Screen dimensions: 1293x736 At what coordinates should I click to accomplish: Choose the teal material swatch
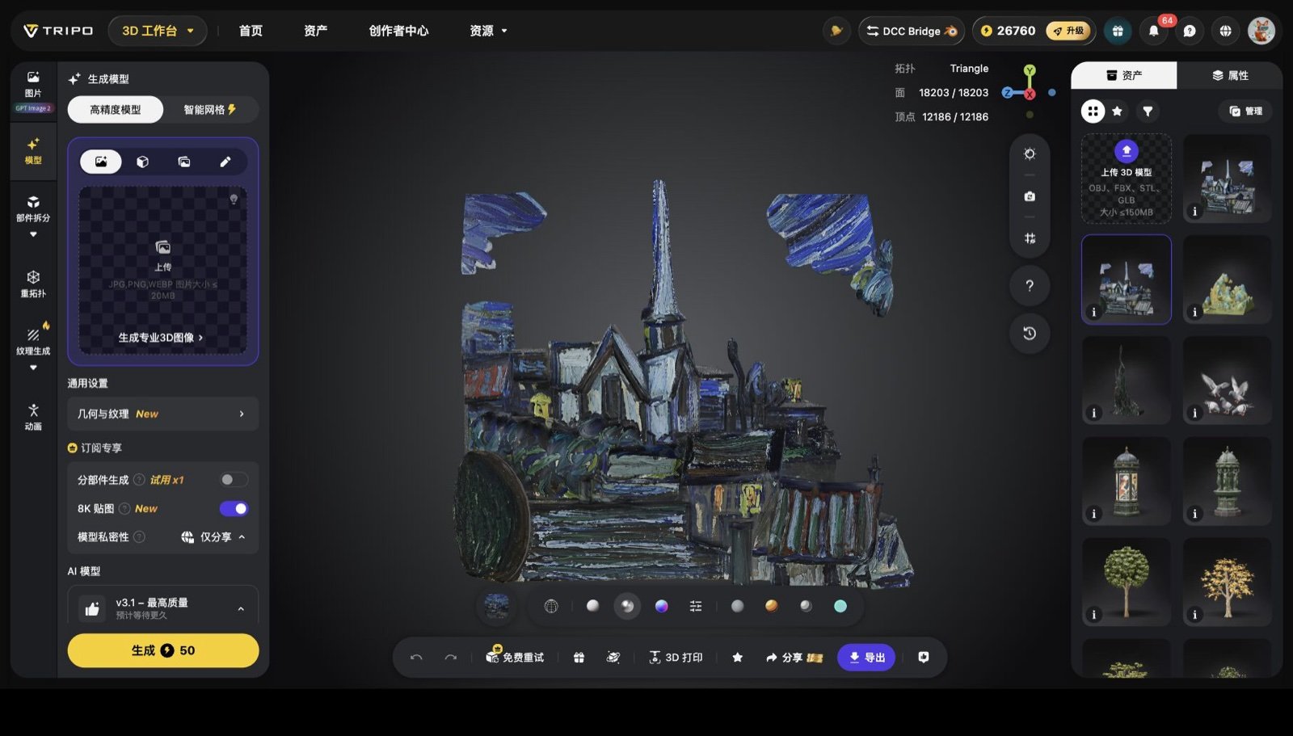coord(840,606)
